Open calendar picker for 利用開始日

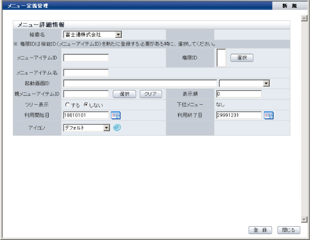pos(116,116)
